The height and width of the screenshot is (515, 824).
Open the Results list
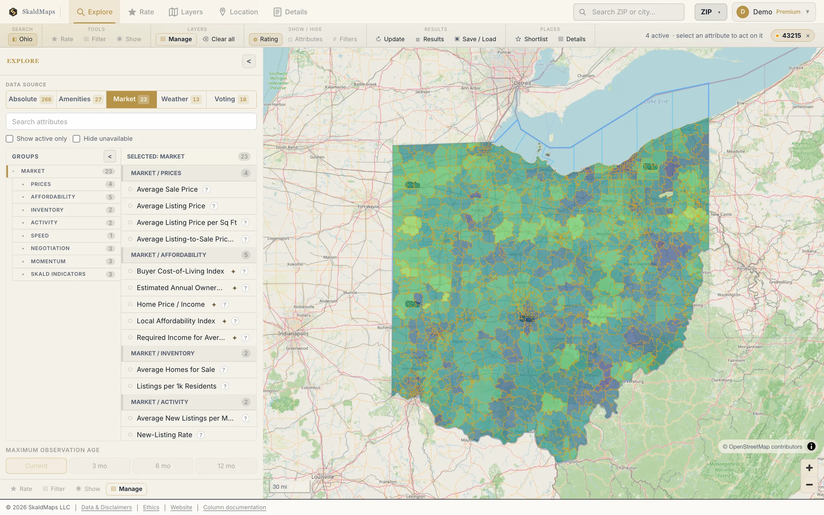(430, 39)
